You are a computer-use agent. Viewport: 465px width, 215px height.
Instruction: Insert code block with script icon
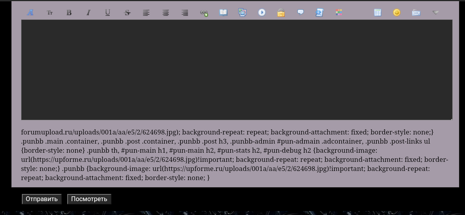click(319, 12)
